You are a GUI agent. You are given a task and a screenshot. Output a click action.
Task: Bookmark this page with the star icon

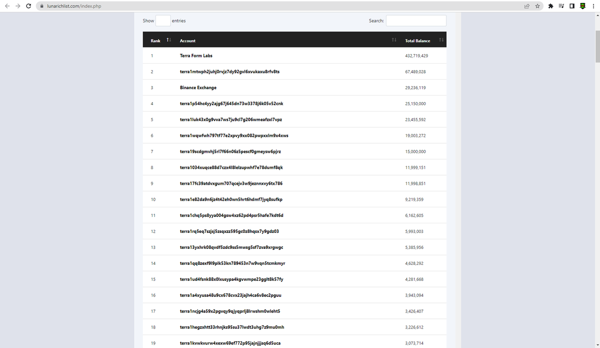(537, 6)
